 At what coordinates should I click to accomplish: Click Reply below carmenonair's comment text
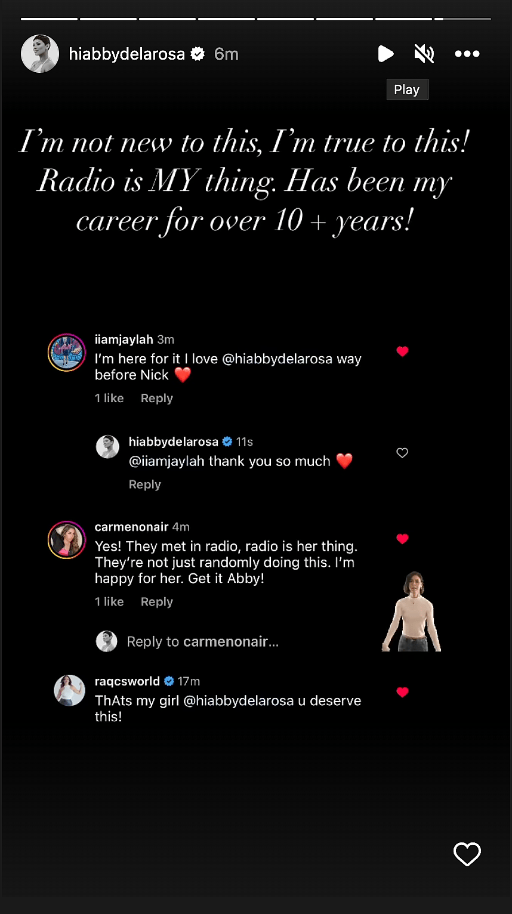click(156, 602)
